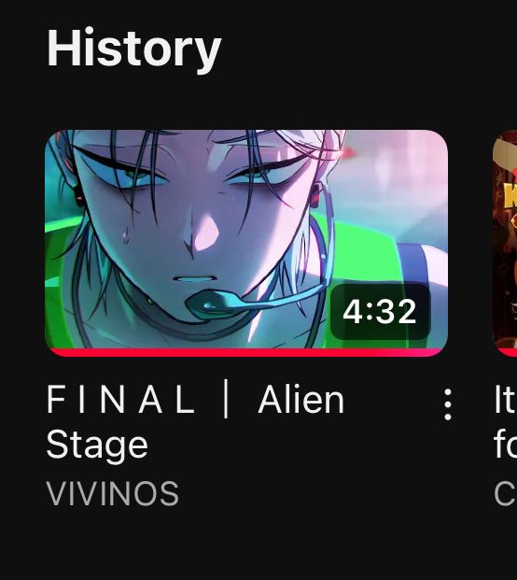
Task: Click the second video's channel name starting with C
Action: point(506,493)
